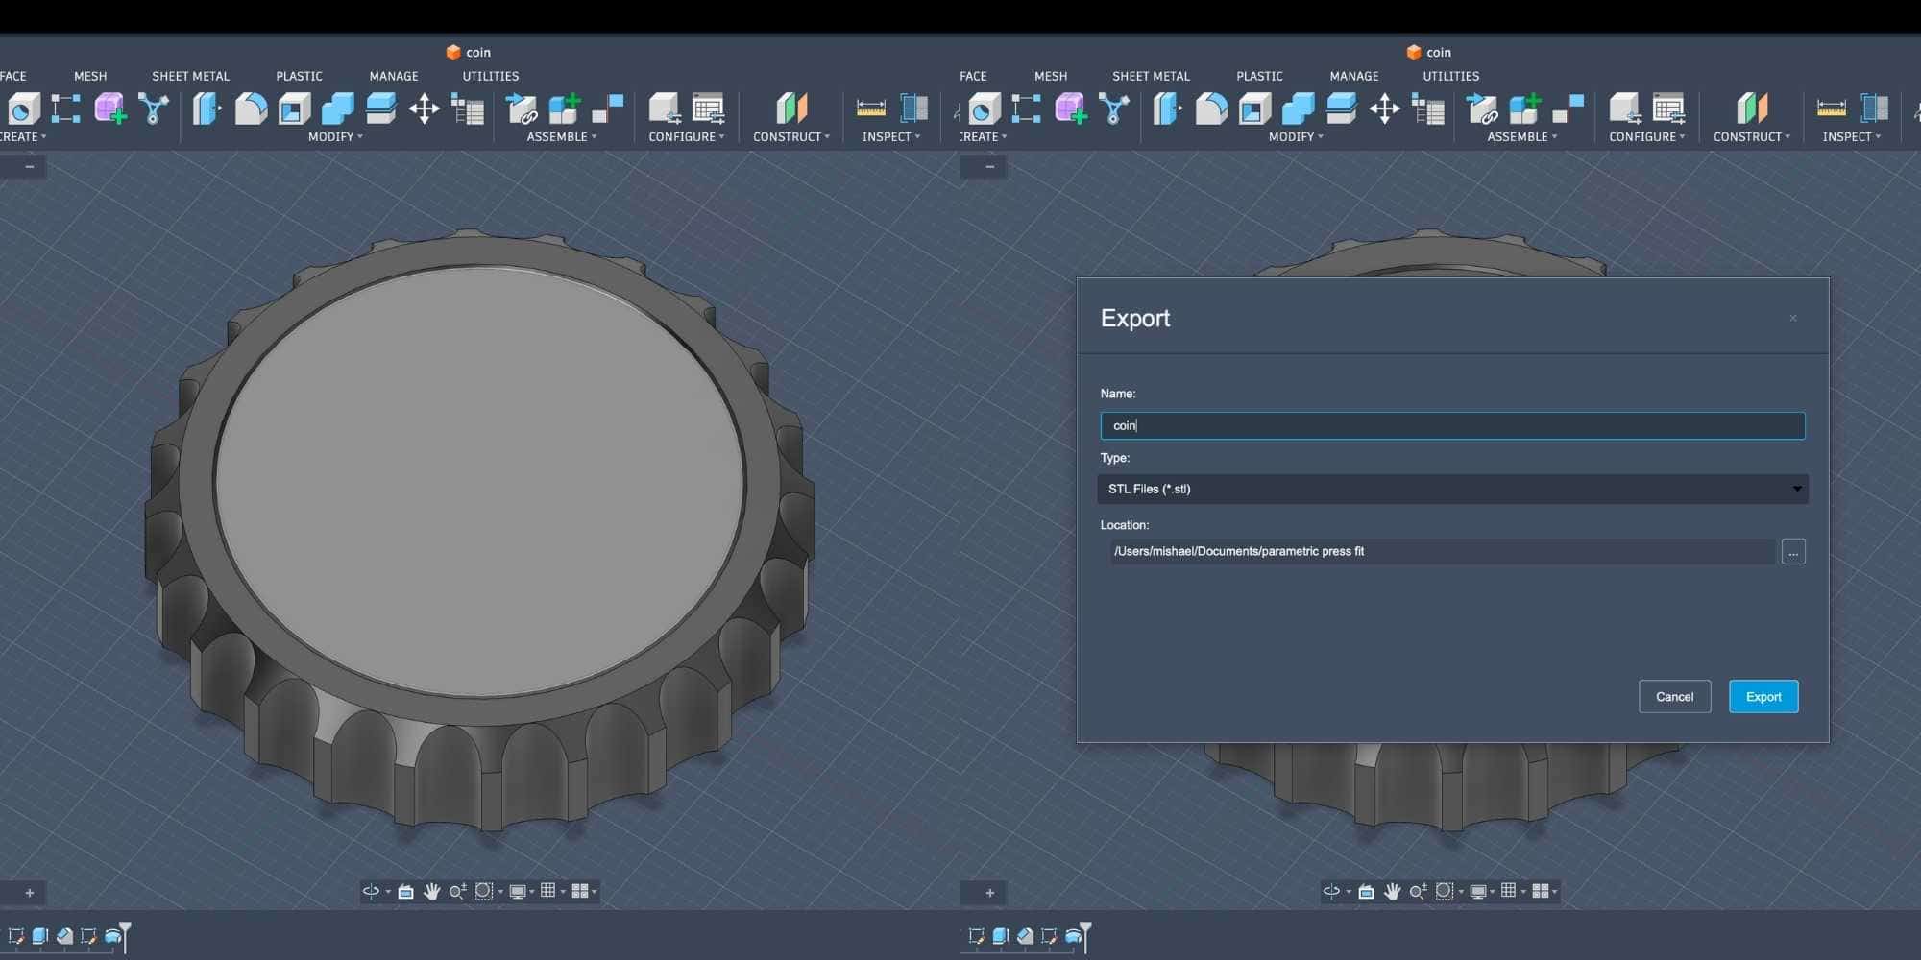
Task: Open the Measure ruler tool in left window
Action: [x=870, y=109]
